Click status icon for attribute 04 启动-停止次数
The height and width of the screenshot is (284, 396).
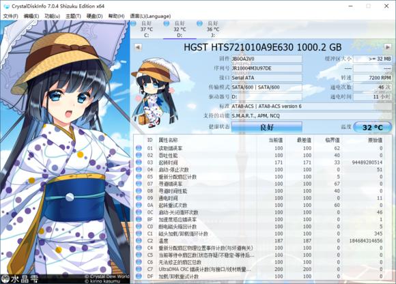tap(139, 169)
